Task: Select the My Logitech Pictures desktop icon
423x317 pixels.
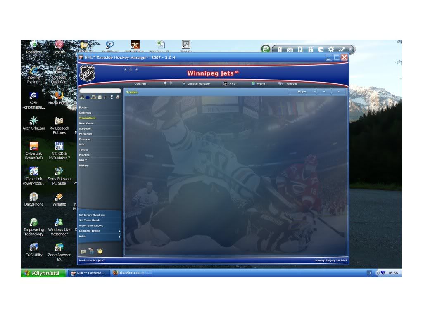Action: pos(59,125)
